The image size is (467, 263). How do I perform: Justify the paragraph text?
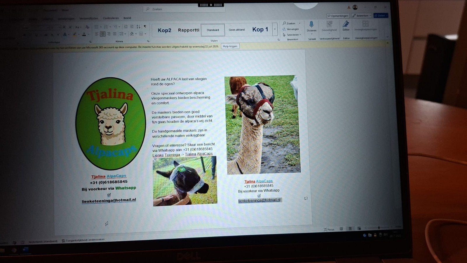115,34
